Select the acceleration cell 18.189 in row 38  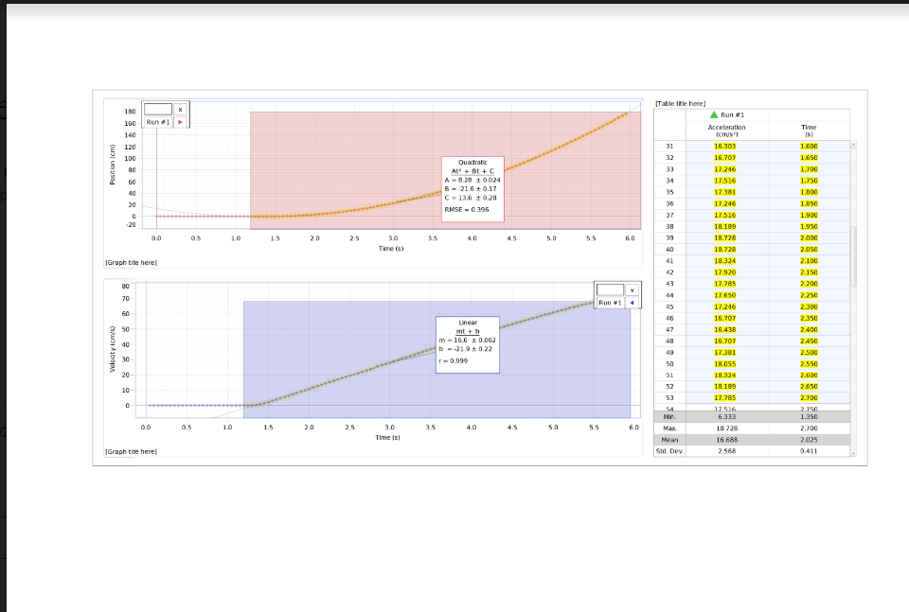(724, 226)
